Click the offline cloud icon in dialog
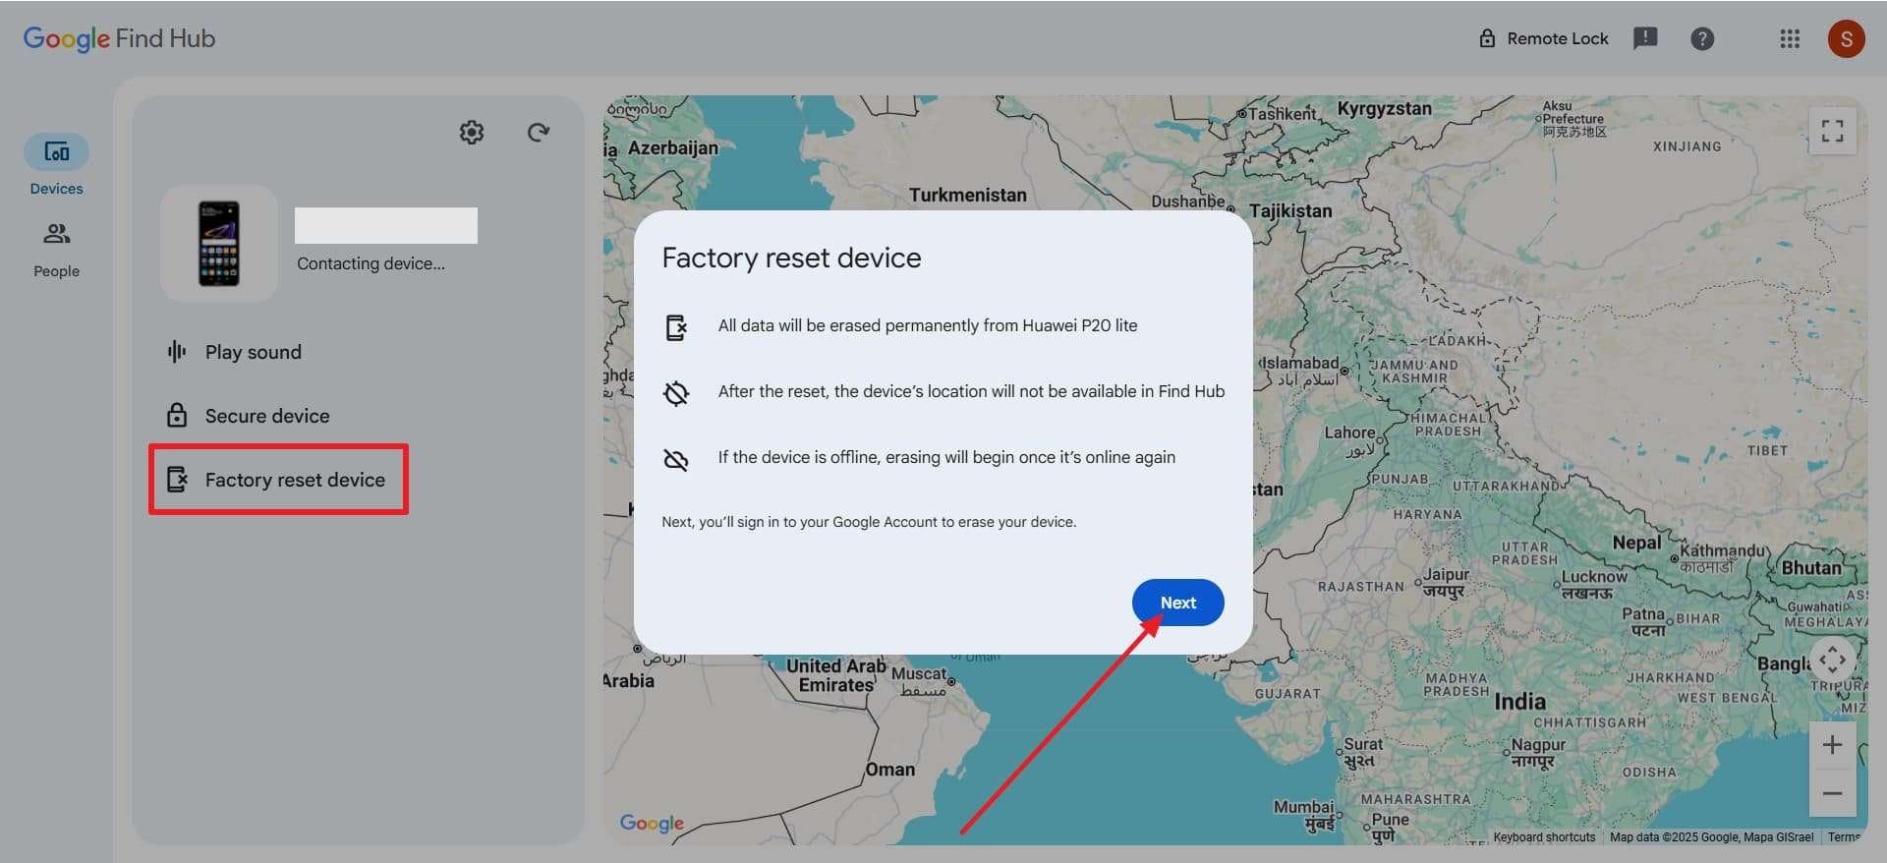This screenshot has height=863, width=1887. point(676,458)
